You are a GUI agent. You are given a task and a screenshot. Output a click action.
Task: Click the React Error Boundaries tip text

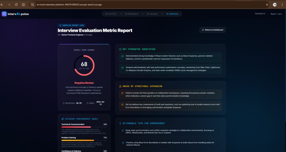click(170, 144)
